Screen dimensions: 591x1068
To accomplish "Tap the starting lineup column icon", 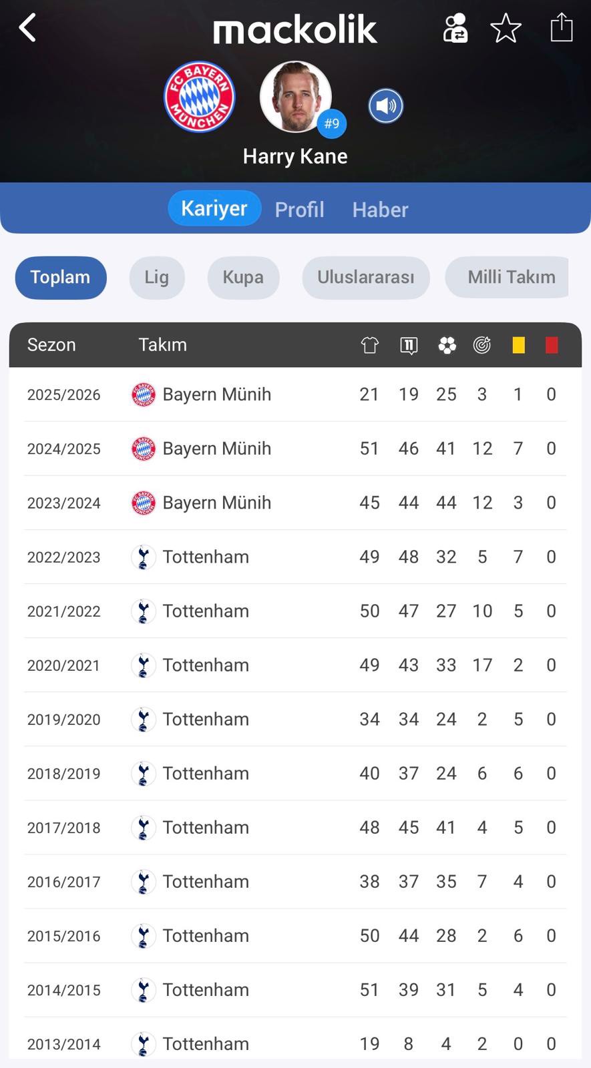I will (409, 345).
